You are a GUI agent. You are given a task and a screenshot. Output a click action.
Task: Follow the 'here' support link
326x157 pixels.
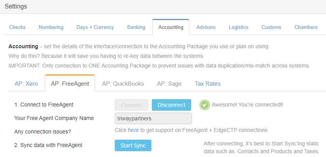click(133, 130)
